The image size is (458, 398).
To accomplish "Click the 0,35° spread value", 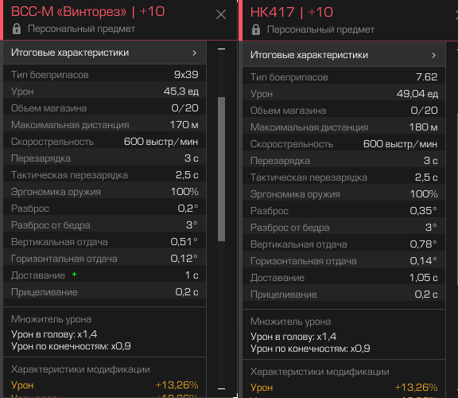I will click(x=423, y=211).
